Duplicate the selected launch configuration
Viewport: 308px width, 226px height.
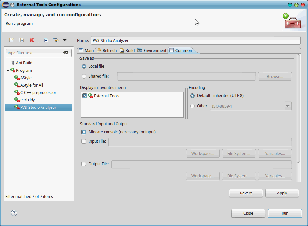coord(22,40)
